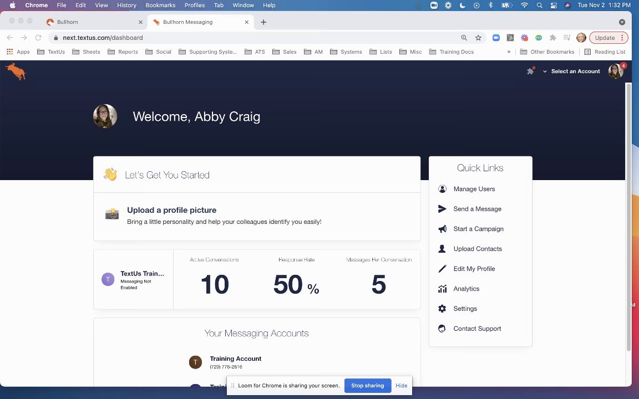Expand the Select an Account dropdown
This screenshot has height=399, width=639.
571,71
